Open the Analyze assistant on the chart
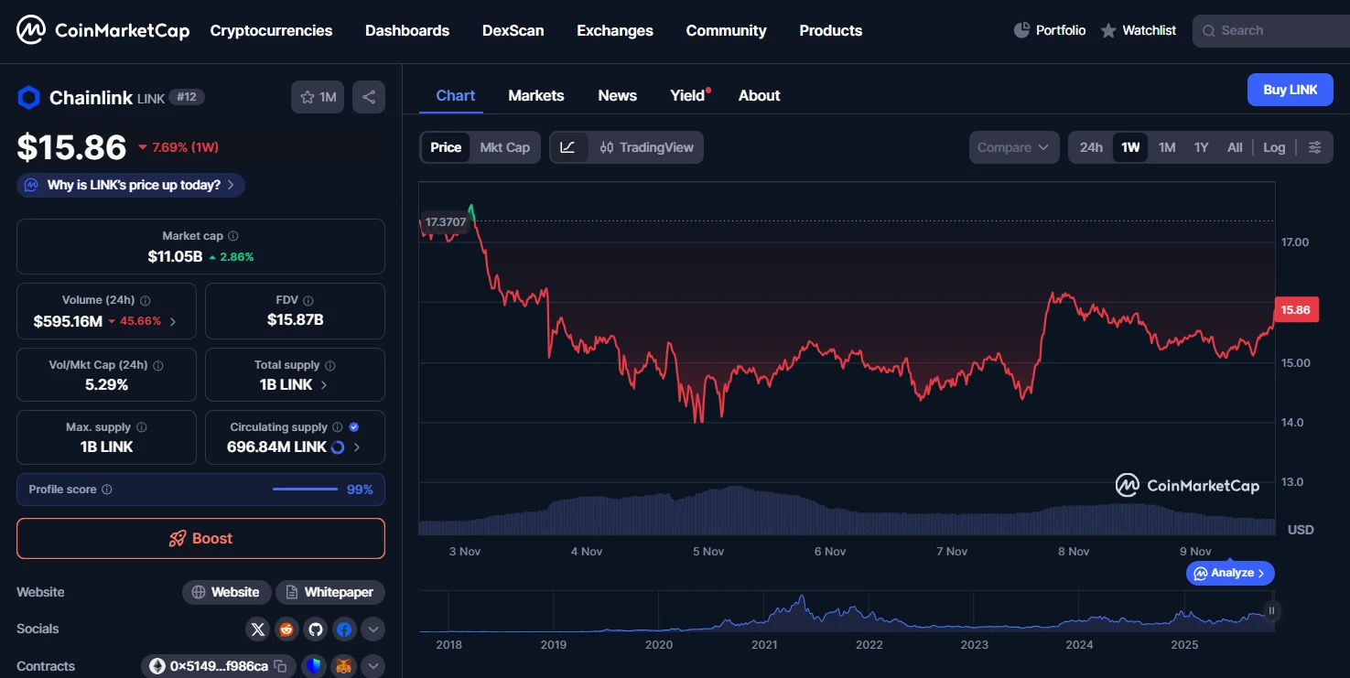 click(1229, 573)
